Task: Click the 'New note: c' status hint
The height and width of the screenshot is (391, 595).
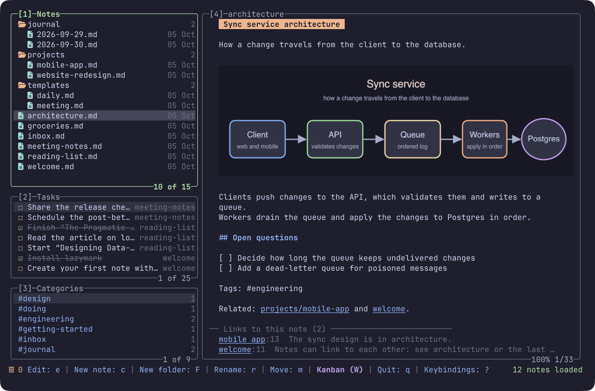Action: coord(100,370)
